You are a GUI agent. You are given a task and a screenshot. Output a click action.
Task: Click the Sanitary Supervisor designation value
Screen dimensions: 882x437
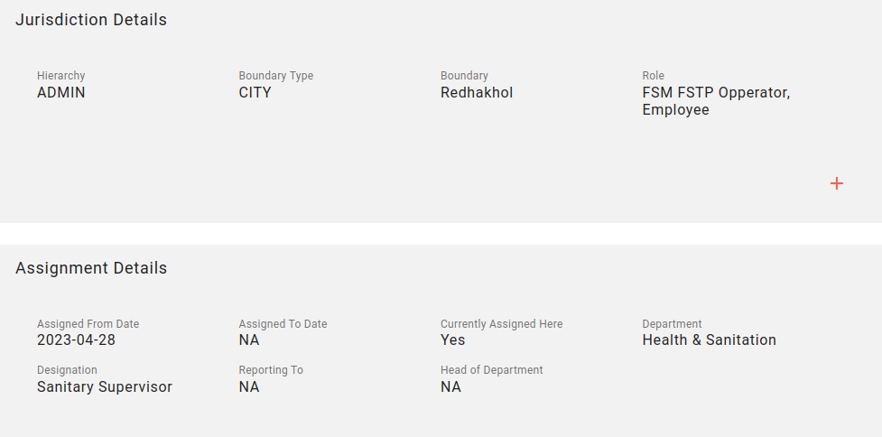click(105, 387)
